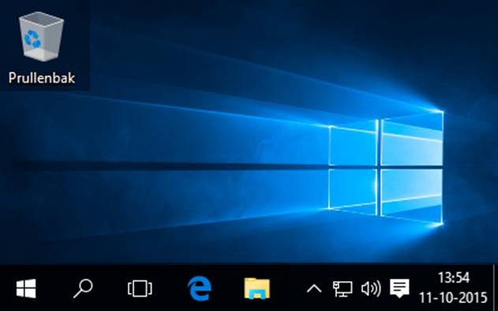Open File Explorer from taskbar
Image resolution: width=498 pixels, height=311 pixels.
click(257, 288)
